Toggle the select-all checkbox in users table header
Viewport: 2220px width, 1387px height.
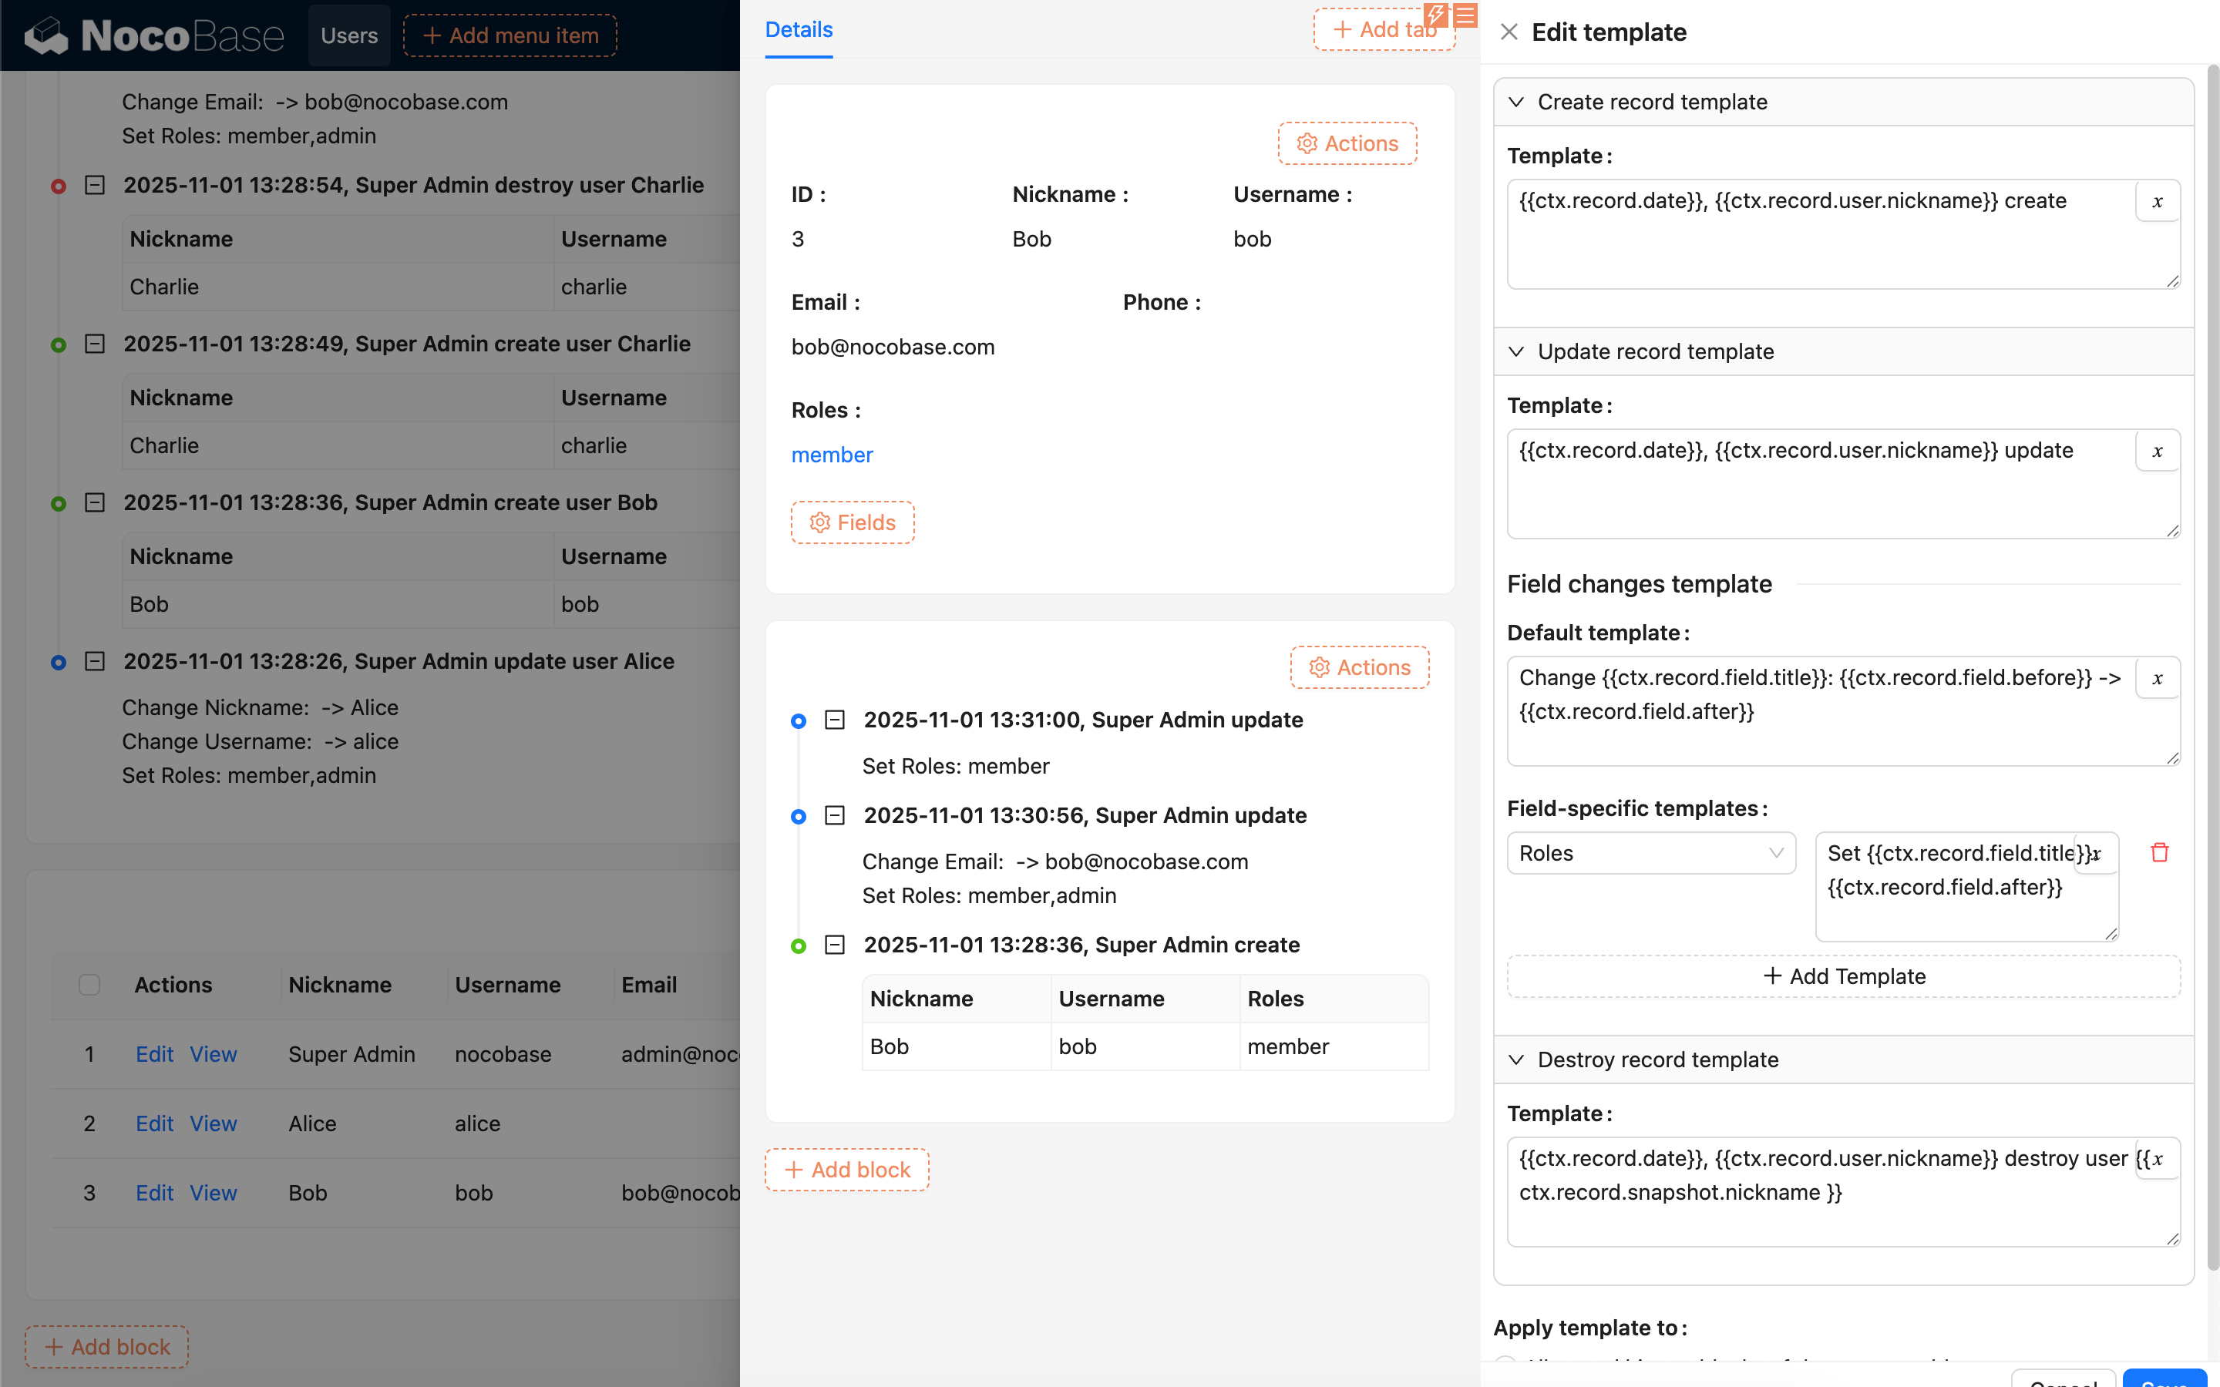(x=89, y=984)
